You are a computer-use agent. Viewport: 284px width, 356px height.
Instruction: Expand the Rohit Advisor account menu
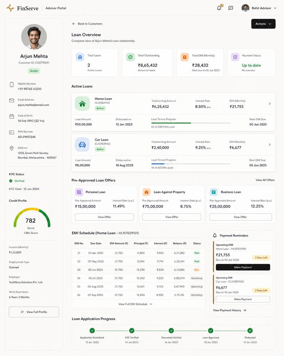click(x=275, y=8)
